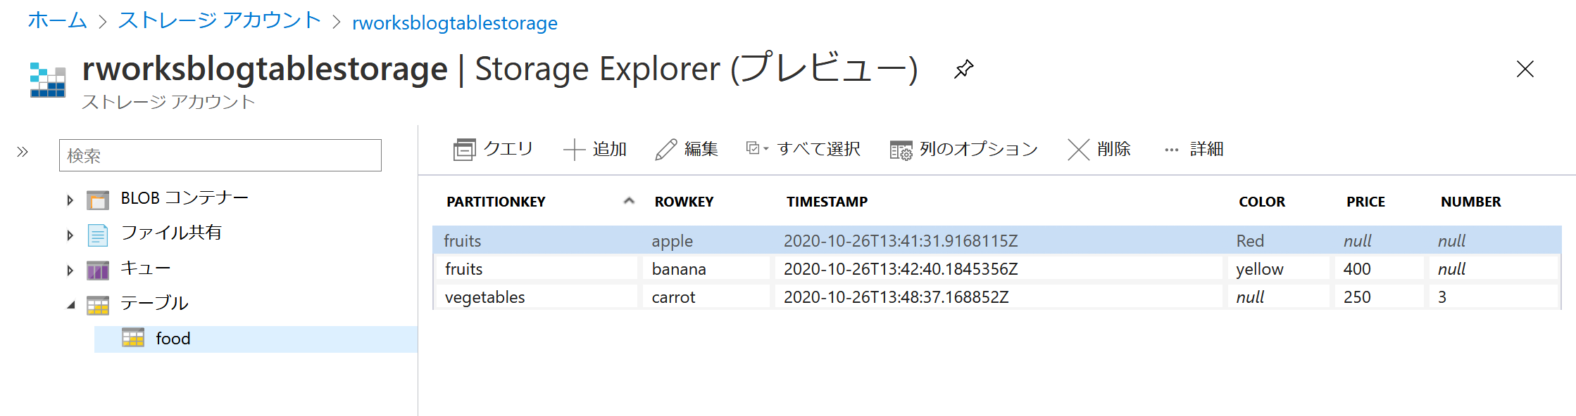Click the キュー queue icon
The height and width of the screenshot is (416, 1576).
click(x=98, y=270)
